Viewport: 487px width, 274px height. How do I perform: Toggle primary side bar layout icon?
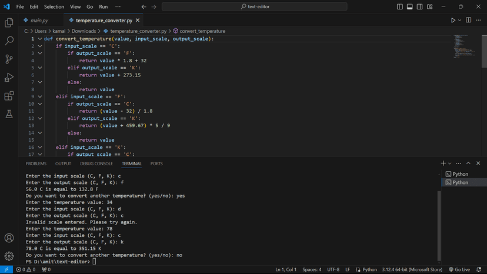pos(400,6)
